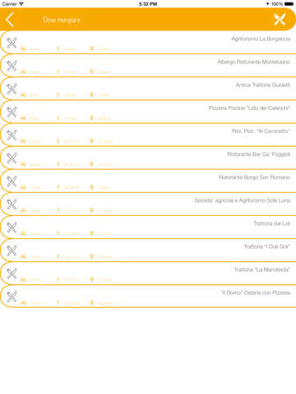Tap walking time icon under Antica Trattoria Guidetti
This screenshot has width=296, height=394.
(58, 95)
